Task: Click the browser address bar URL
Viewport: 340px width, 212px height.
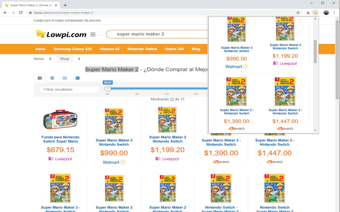Action: click(x=64, y=12)
